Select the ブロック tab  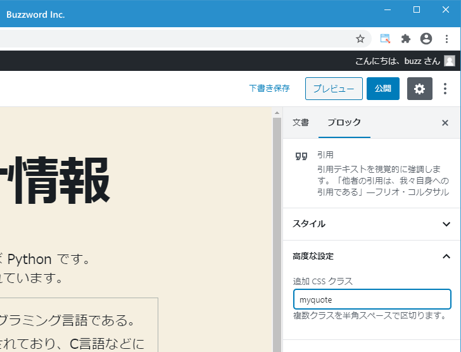[x=344, y=123]
